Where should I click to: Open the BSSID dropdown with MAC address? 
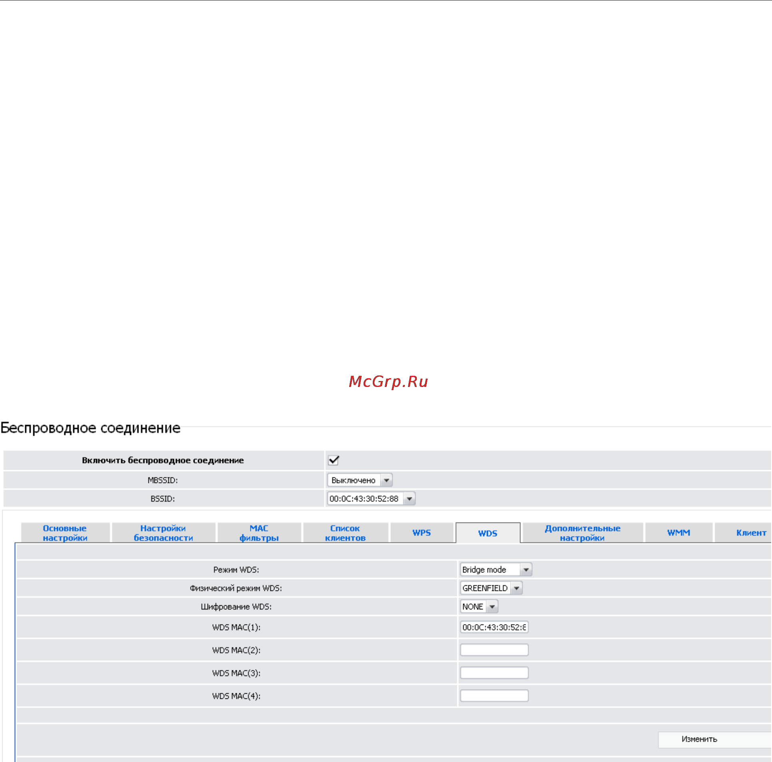371,499
